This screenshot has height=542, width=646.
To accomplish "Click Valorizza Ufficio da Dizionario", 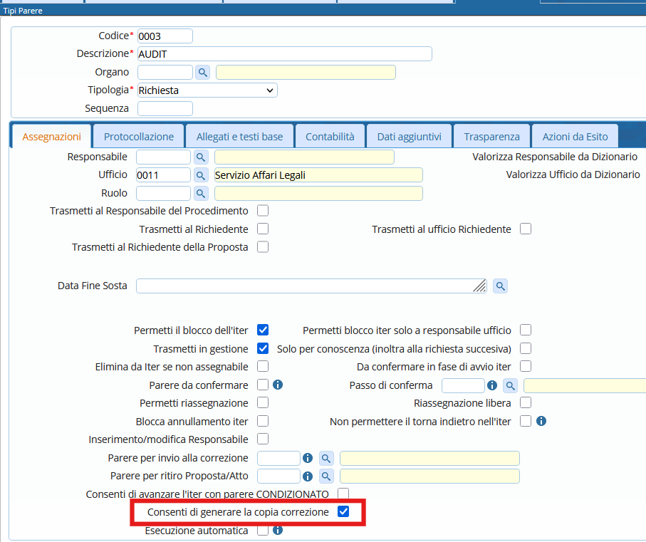I will [x=573, y=174].
